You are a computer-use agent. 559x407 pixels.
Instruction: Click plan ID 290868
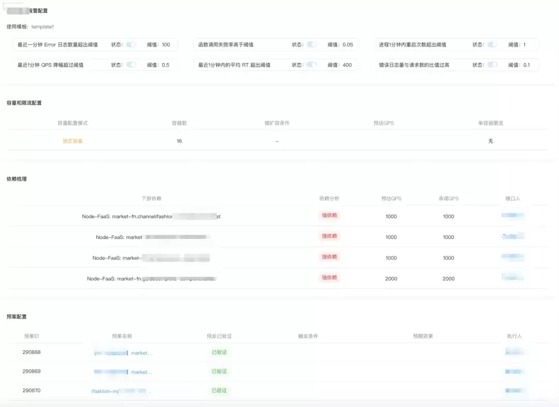(32, 352)
